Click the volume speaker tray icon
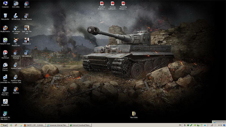Viewport: 226px width, 127px height. [215, 125]
